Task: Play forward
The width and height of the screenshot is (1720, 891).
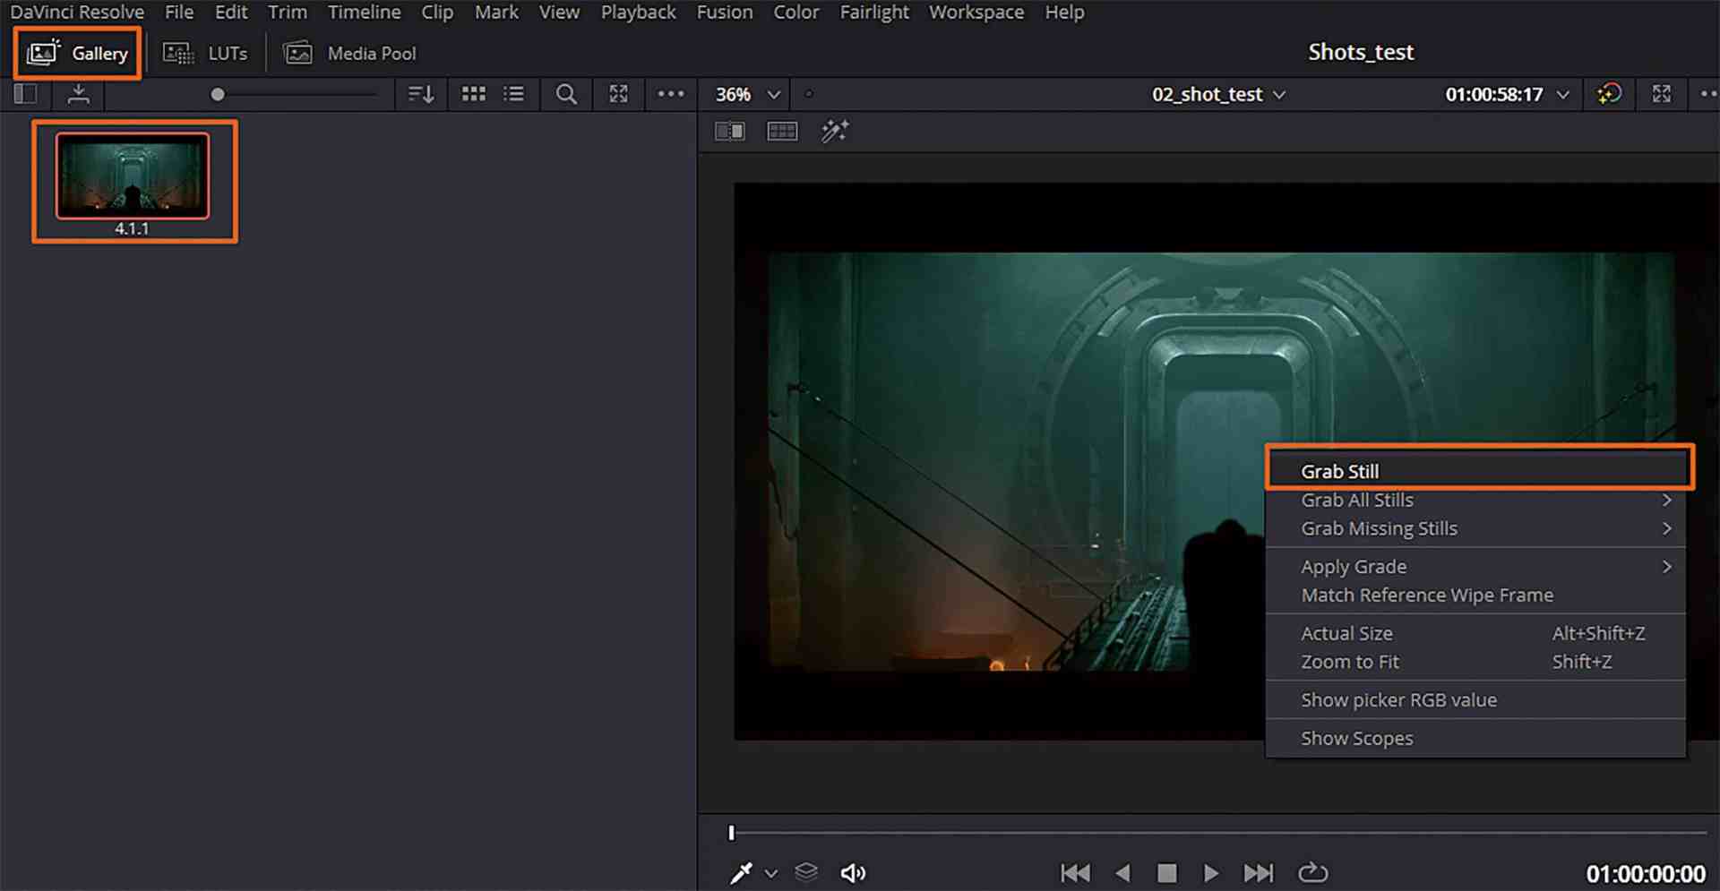Action: click(x=1211, y=873)
